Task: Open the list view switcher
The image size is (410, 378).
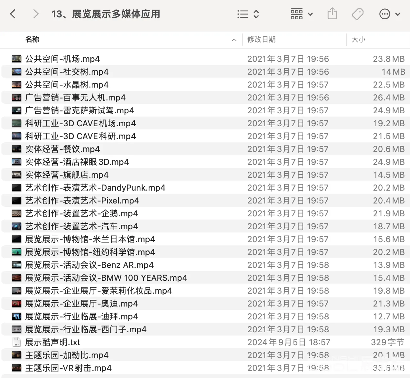Action: point(248,14)
